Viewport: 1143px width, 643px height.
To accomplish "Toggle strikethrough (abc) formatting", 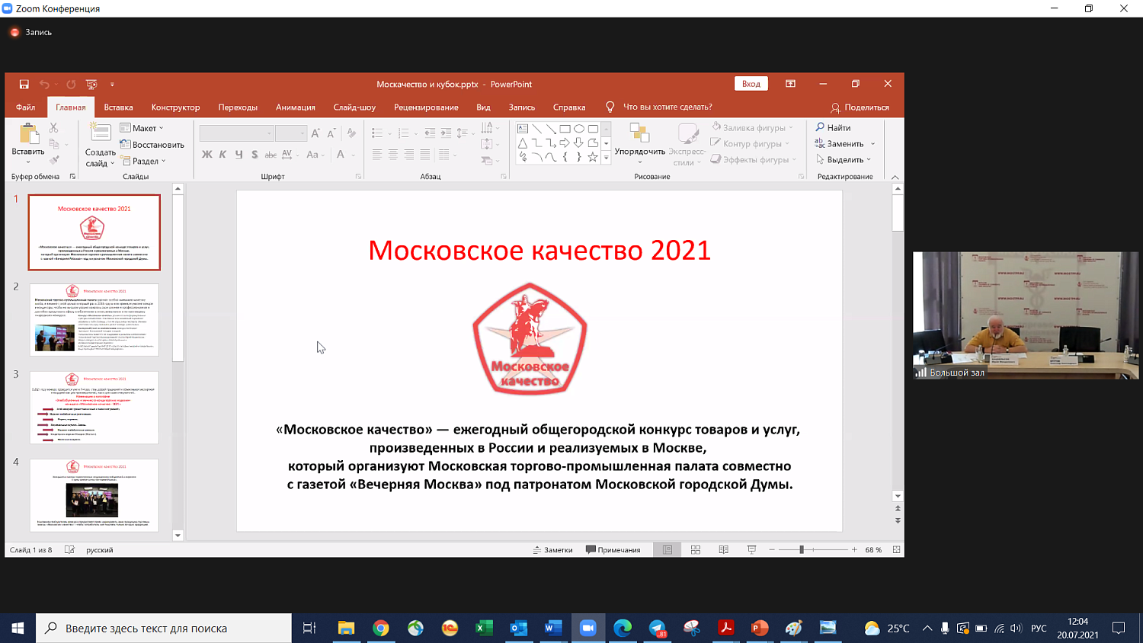I will pos(271,155).
